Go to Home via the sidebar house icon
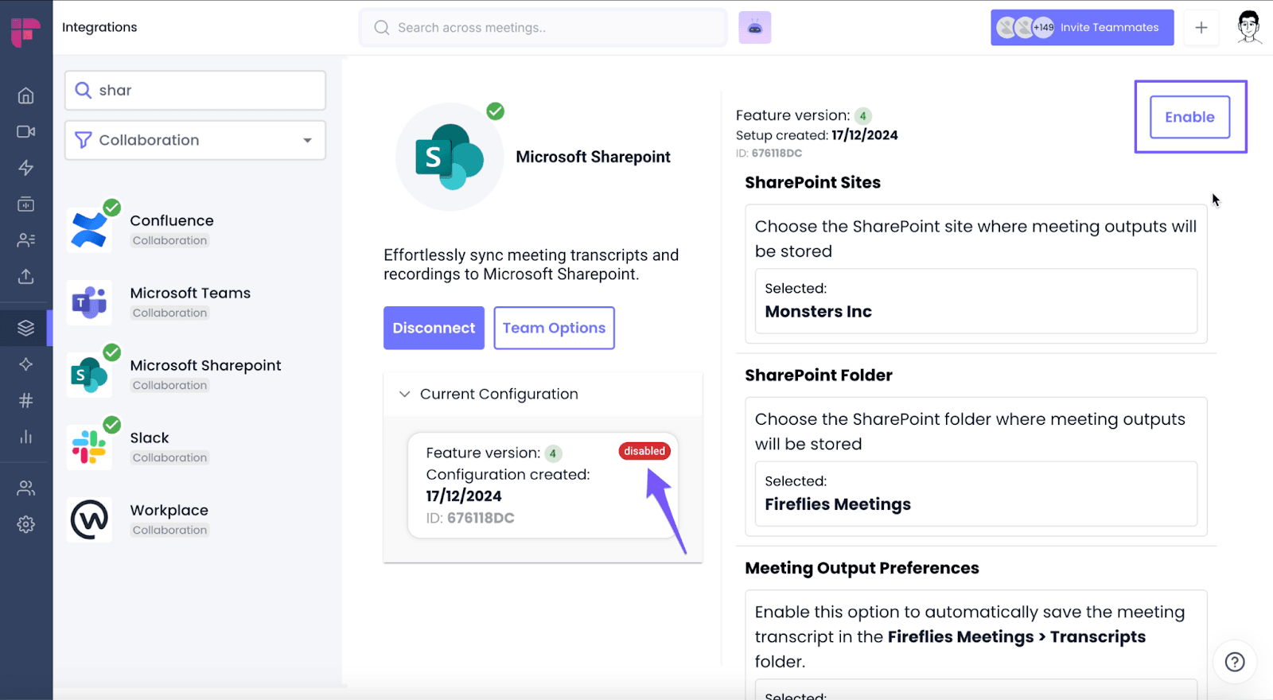The width and height of the screenshot is (1273, 700). pos(26,96)
